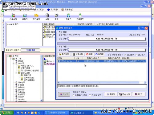Click the download status text field
The image size is (154, 115).
pyautogui.click(x=102, y=86)
